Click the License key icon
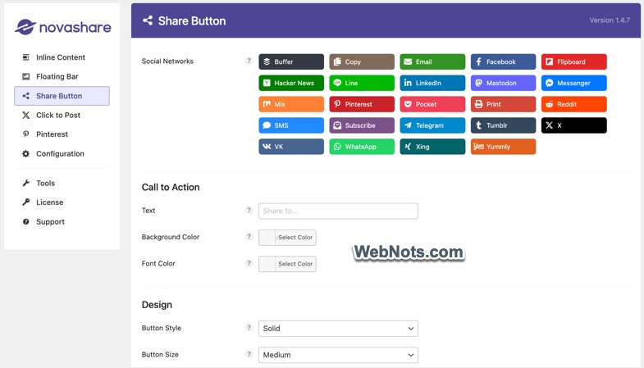The width and height of the screenshot is (644, 368). (25, 202)
